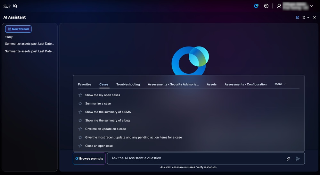Image resolution: width=320 pixels, height=175 pixels.
Task: Click the user profile icon
Action: point(279,6)
